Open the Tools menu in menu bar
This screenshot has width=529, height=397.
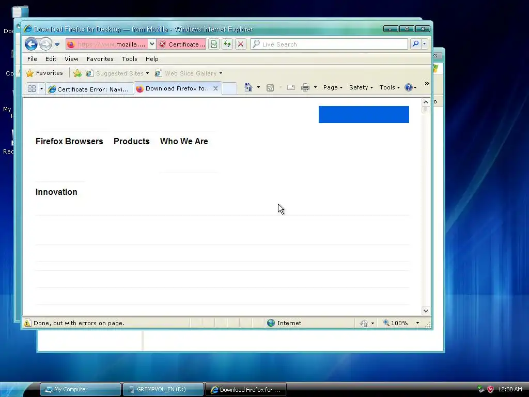(x=130, y=59)
